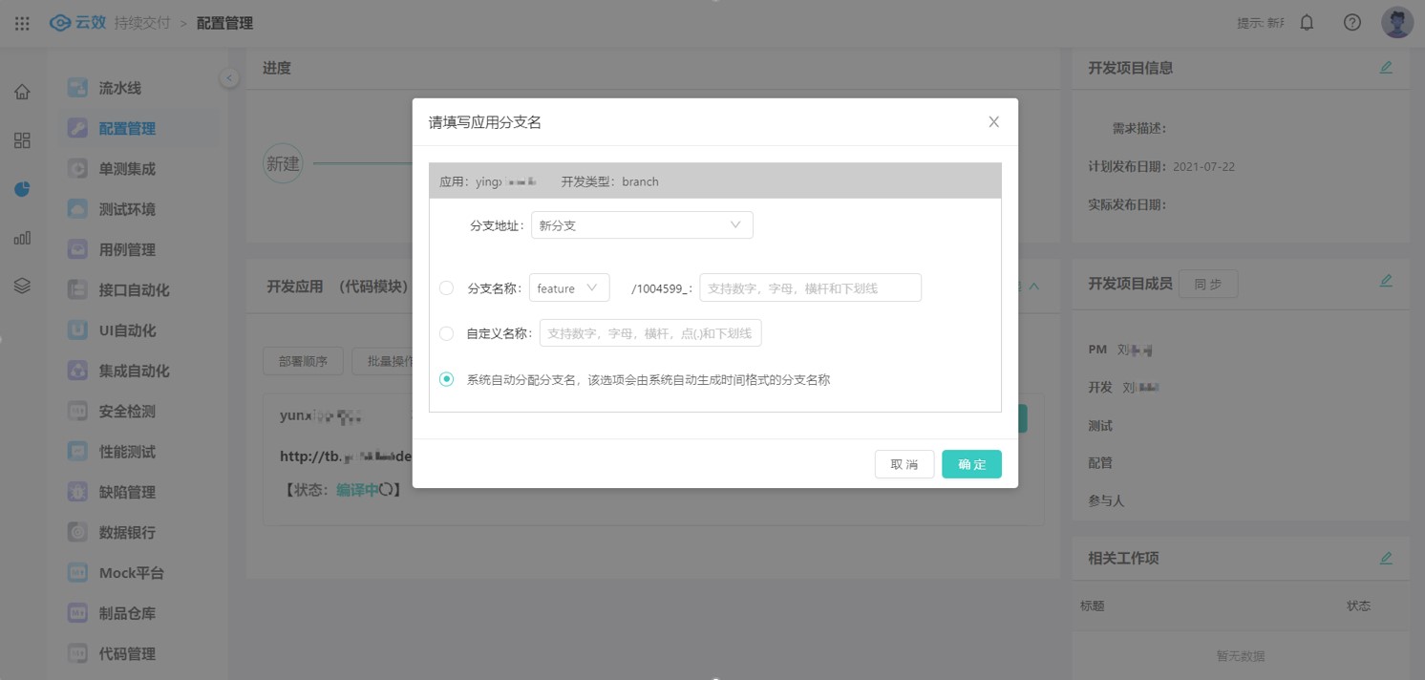The width and height of the screenshot is (1425, 680).
Task: Select the 自定义名称 radio option
Action: click(x=446, y=333)
